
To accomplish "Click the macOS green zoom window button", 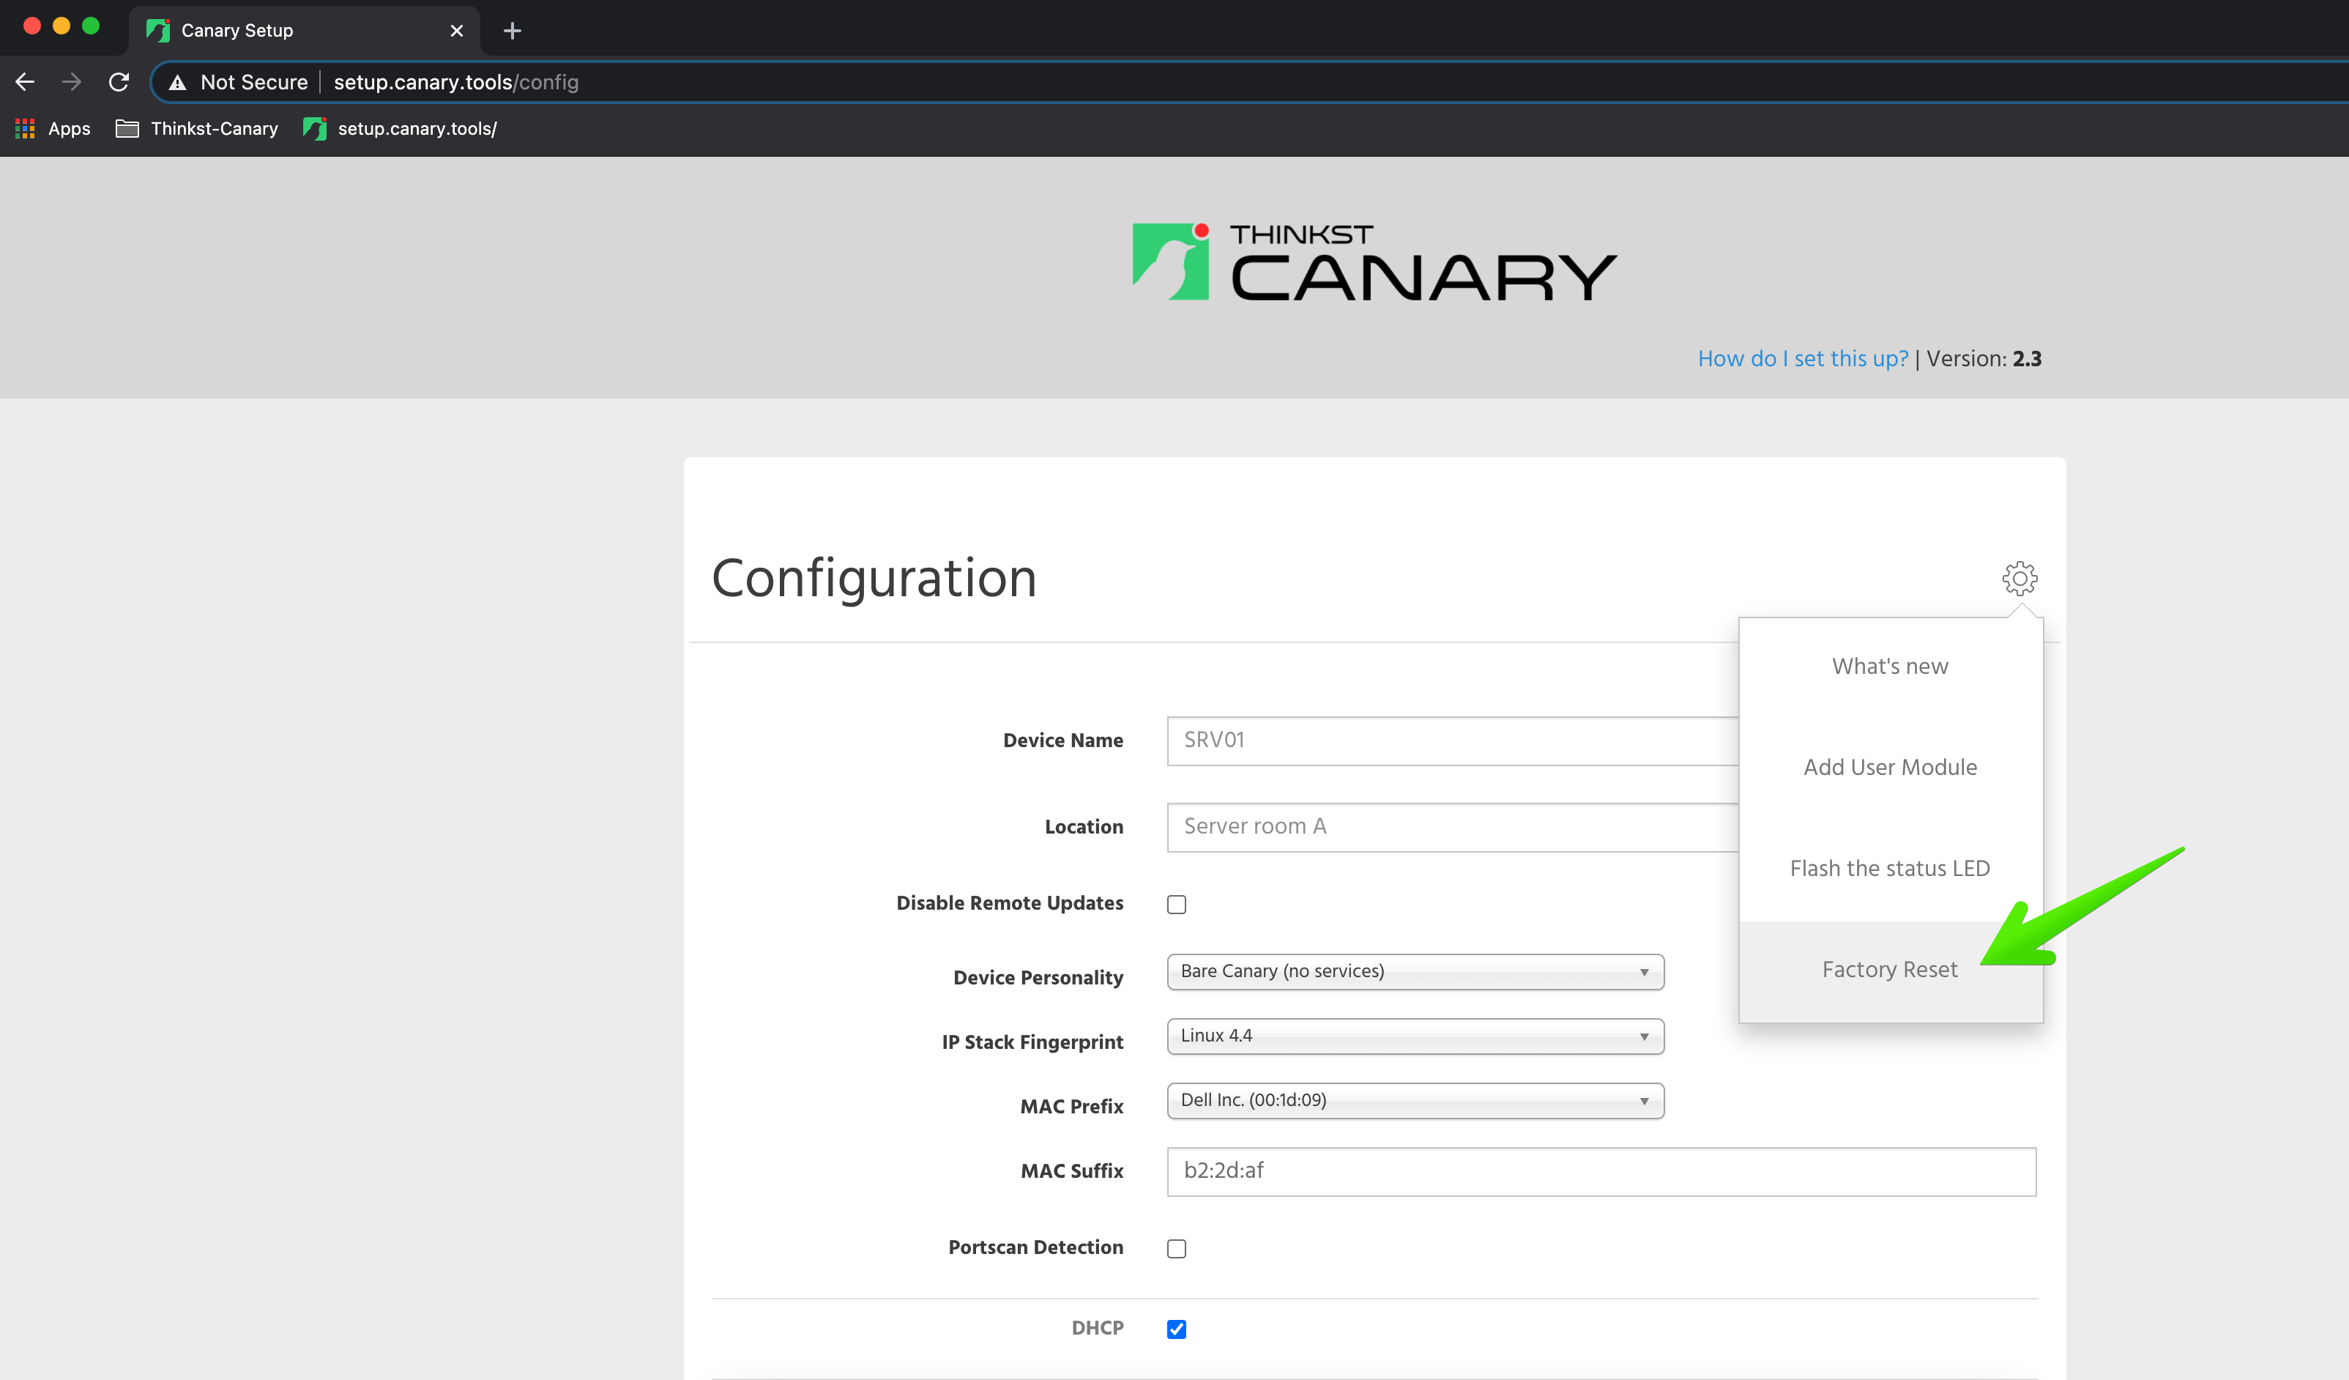I will (90, 26).
